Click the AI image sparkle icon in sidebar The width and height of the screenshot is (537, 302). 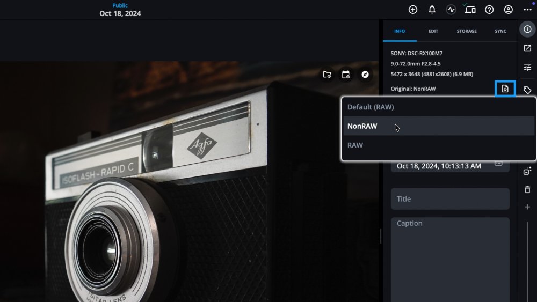tap(527, 171)
